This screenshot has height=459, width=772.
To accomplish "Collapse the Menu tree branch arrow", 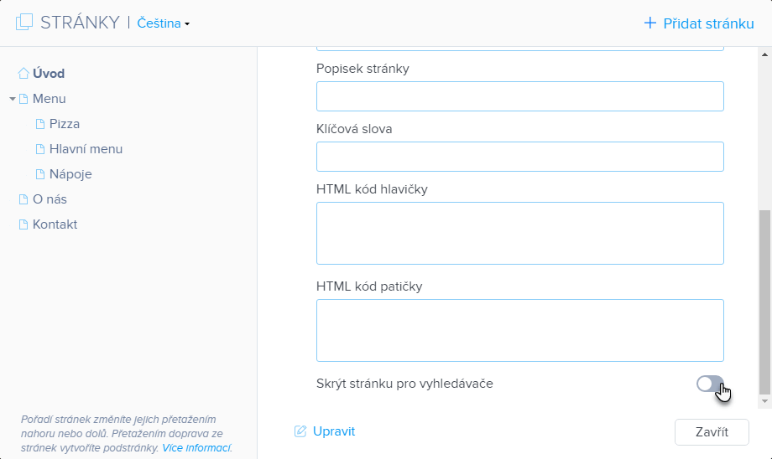I will coord(13,99).
